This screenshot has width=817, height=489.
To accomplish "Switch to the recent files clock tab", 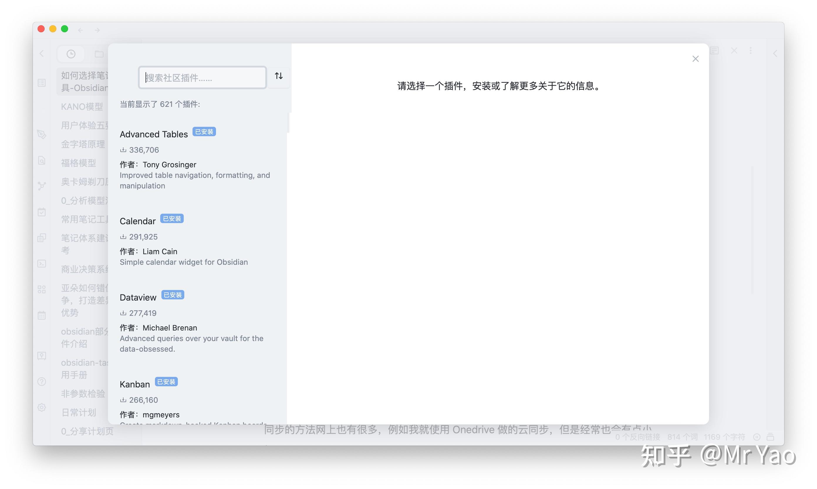I will click(71, 54).
